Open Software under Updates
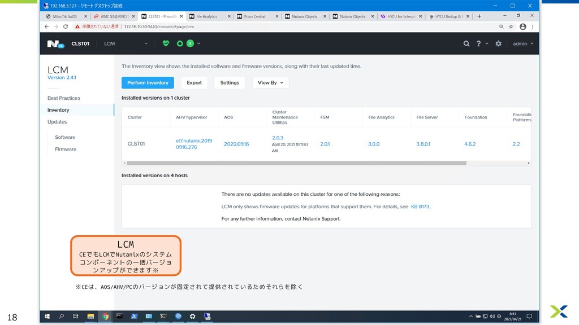The height and width of the screenshot is (325, 579). tap(65, 137)
